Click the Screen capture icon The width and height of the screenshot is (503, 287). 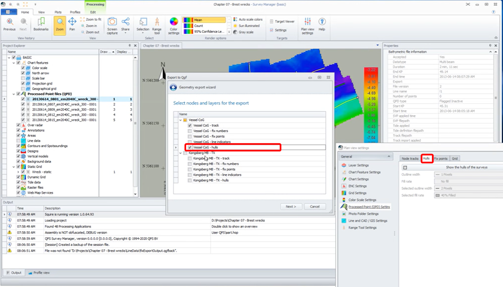[x=112, y=25]
